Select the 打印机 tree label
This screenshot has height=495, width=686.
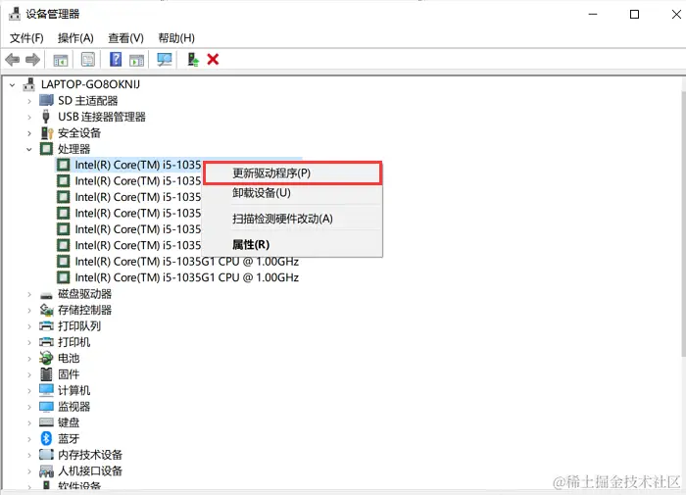tap(73, 342)
